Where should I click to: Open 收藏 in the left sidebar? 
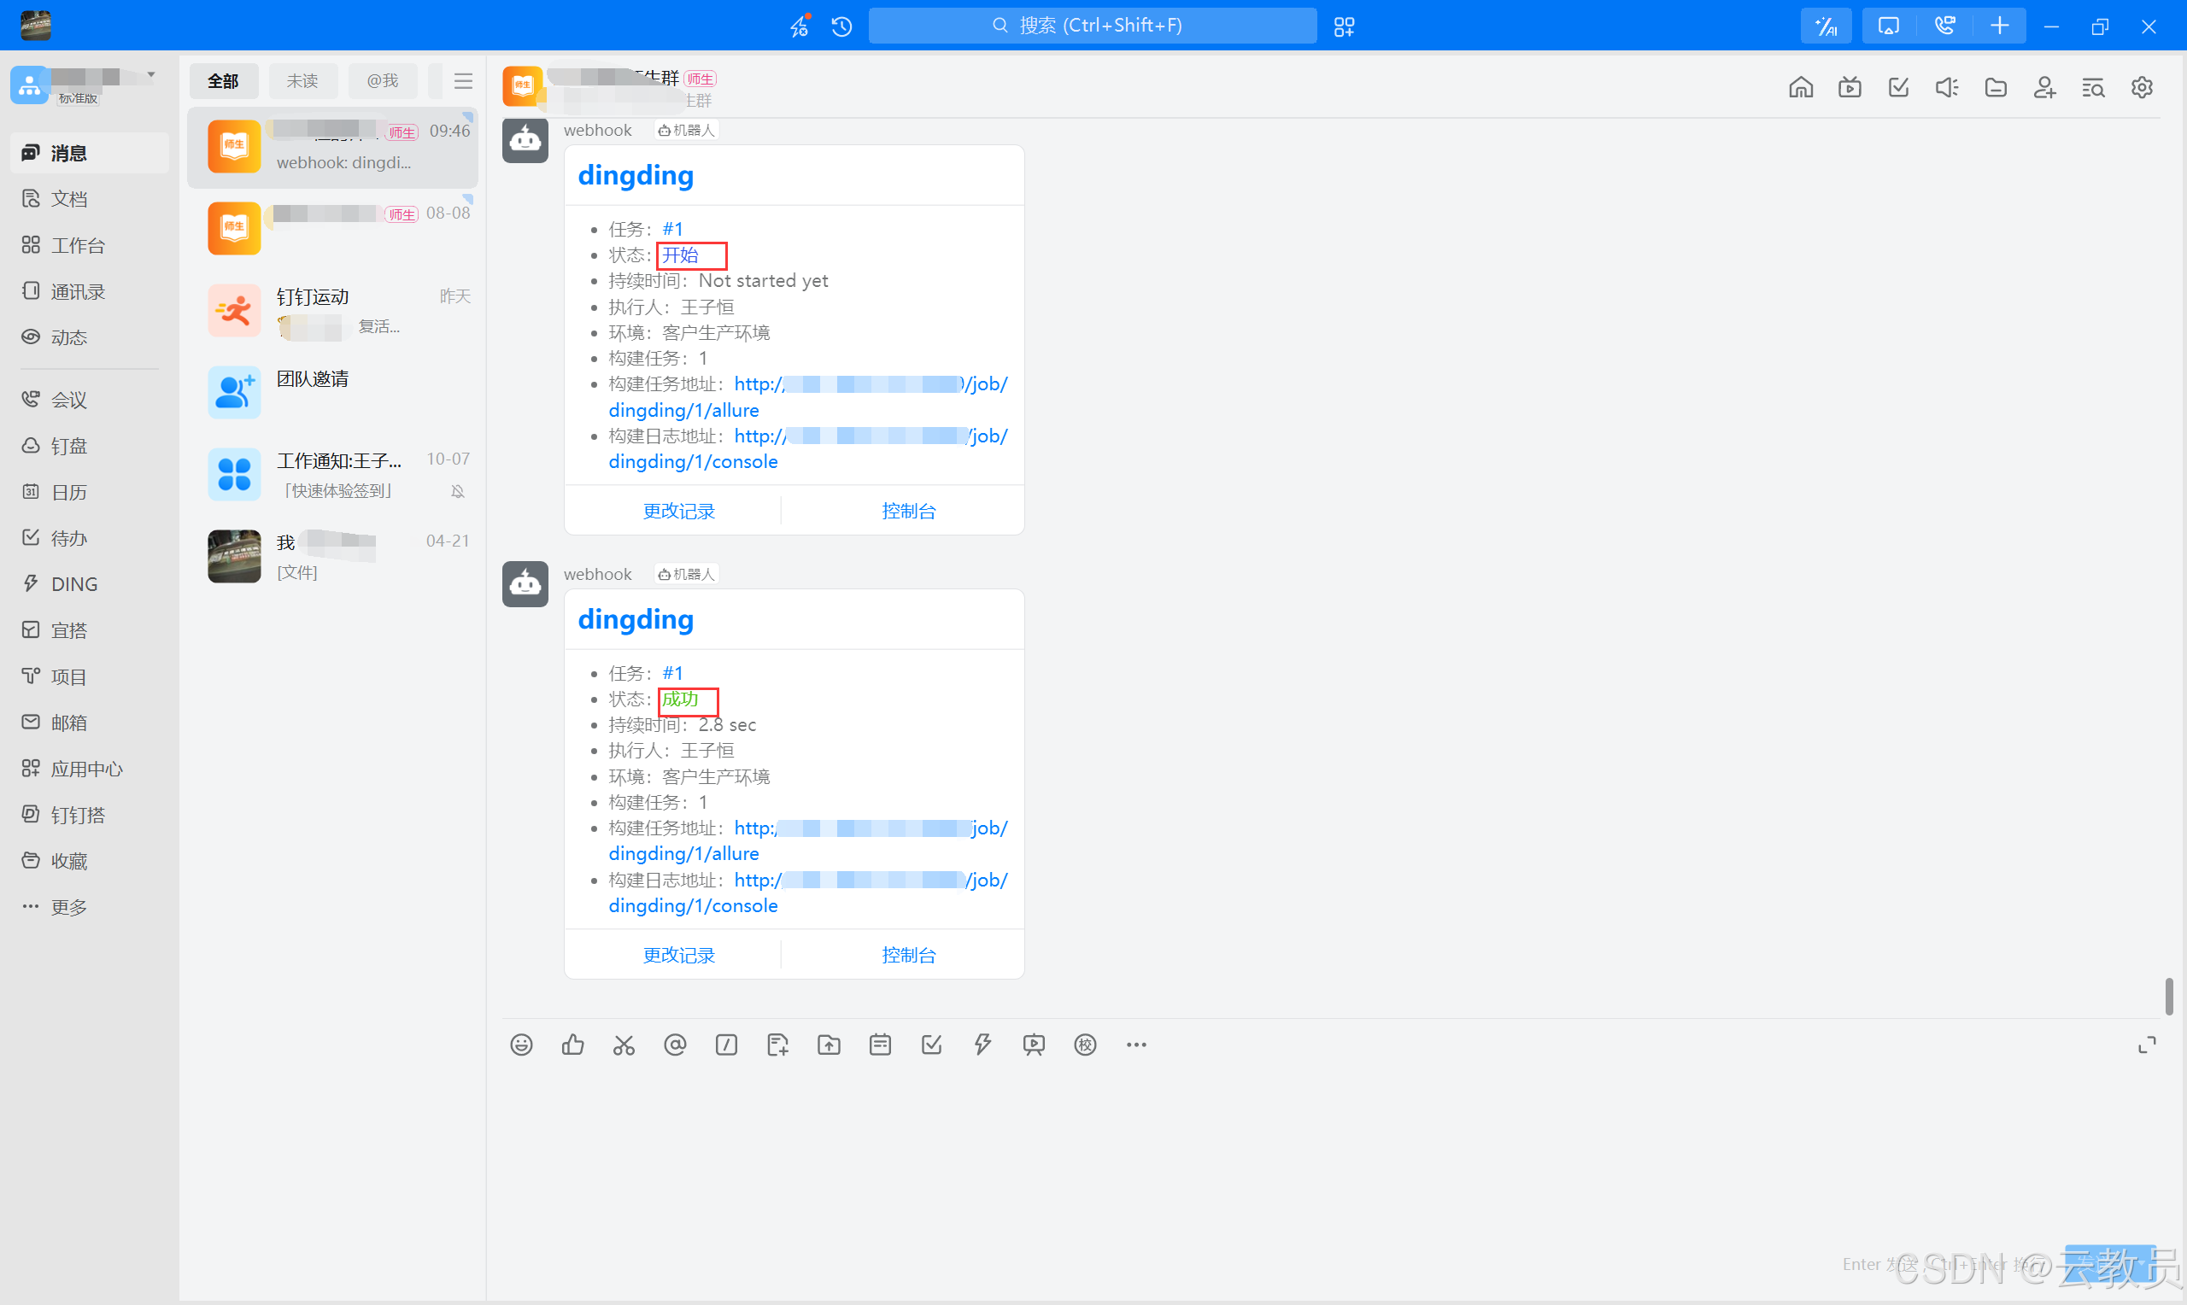(x=90, y=861)
